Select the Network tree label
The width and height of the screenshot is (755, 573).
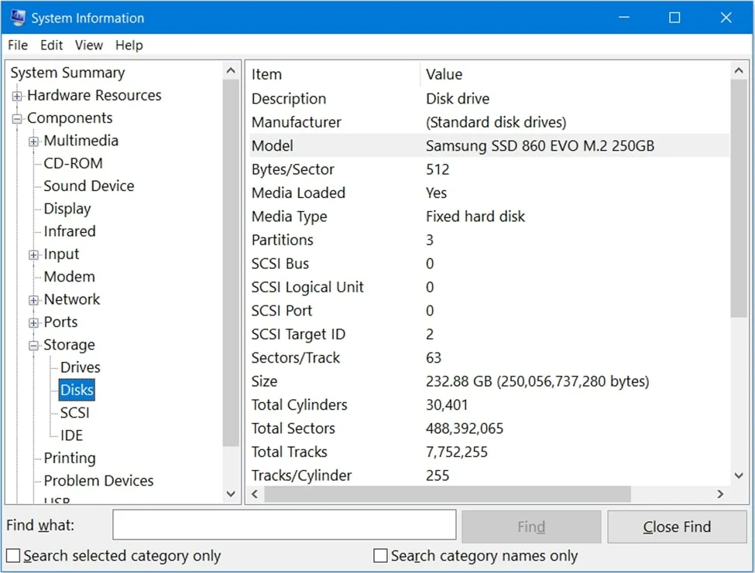(72, 299)
